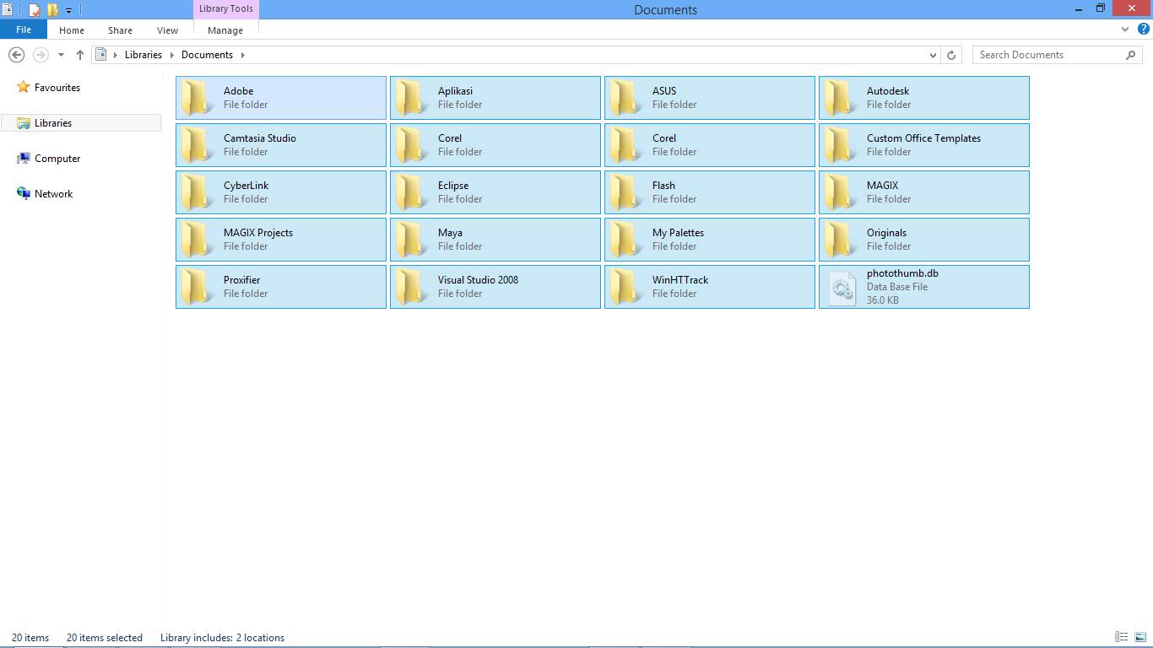Select the Custom Office Templates folder

pyautogui.click(x=924, y=145)
